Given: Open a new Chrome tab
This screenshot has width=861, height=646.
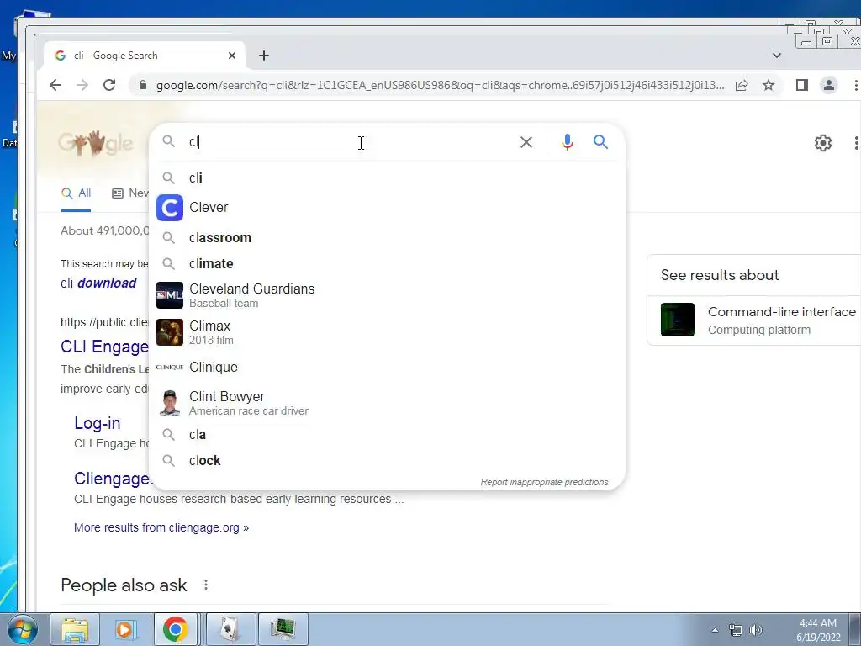Looking at the screenshot, I should pyautogui.click(x=263, y=56).
